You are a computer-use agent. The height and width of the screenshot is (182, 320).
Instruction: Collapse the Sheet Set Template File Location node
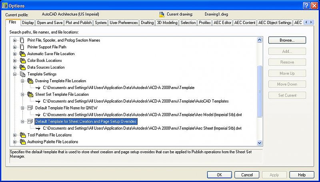click(x=22, y=95)
